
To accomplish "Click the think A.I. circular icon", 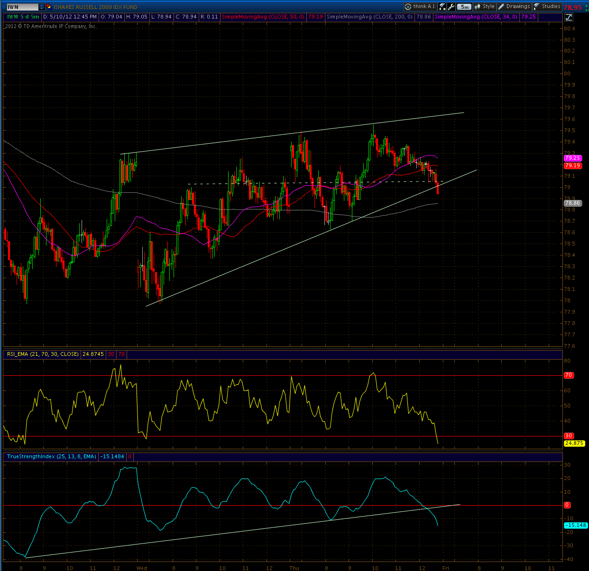I will pos(408,7).
